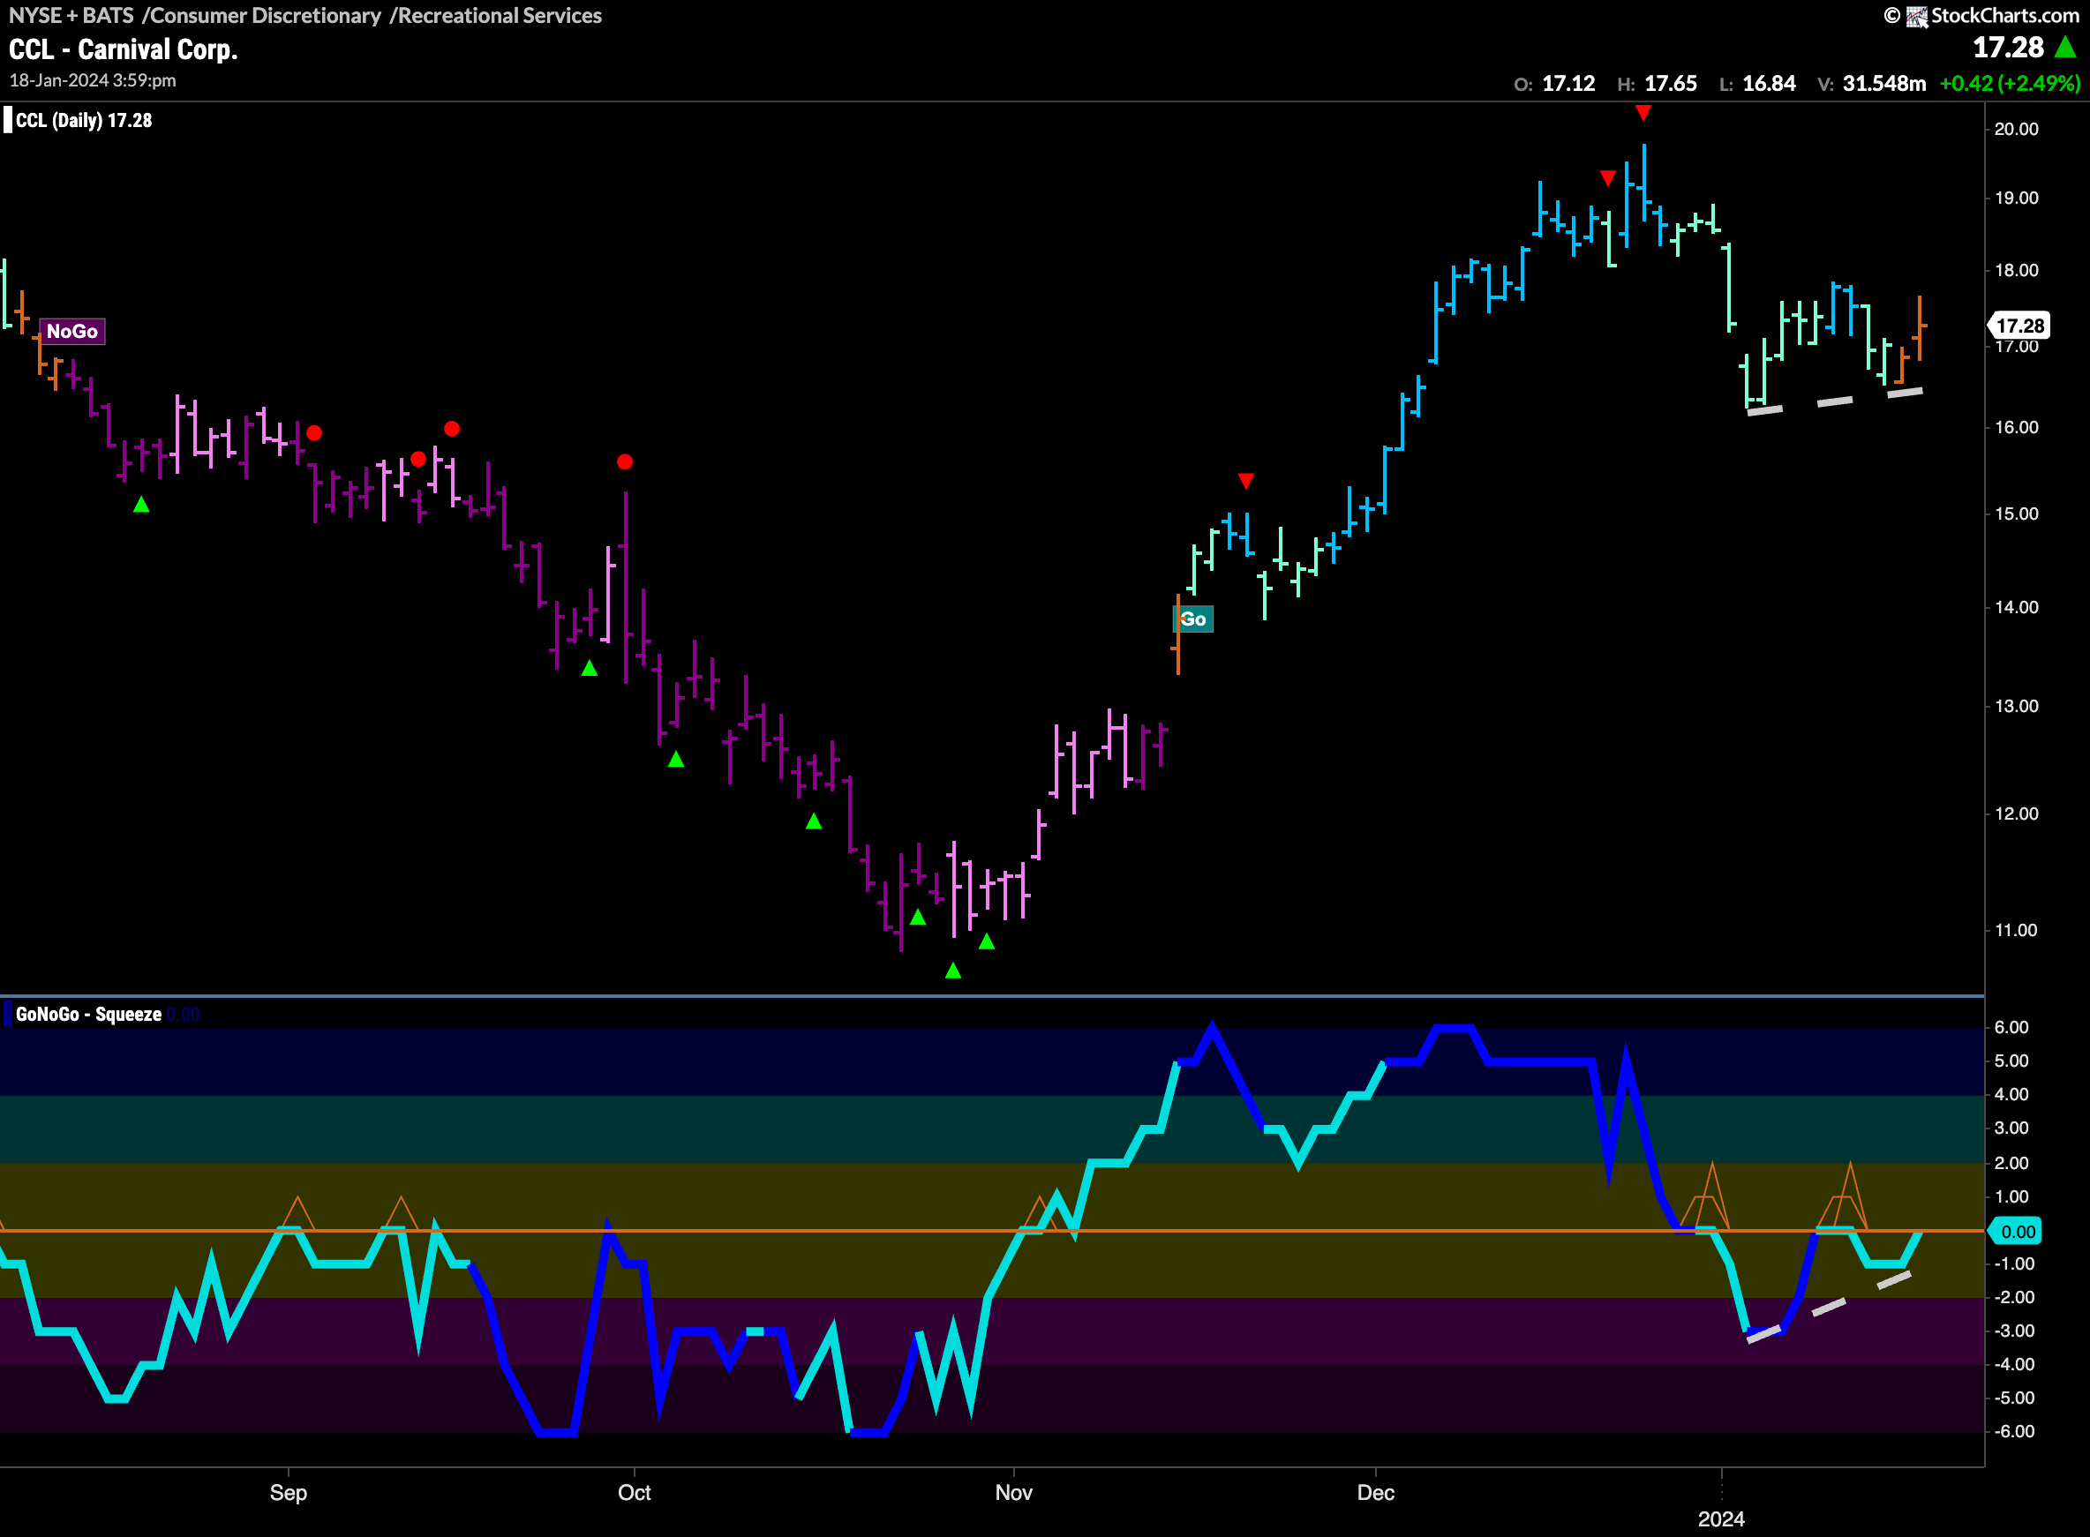
Task: Click the Low value 16.84
Action: [1769, 84]
